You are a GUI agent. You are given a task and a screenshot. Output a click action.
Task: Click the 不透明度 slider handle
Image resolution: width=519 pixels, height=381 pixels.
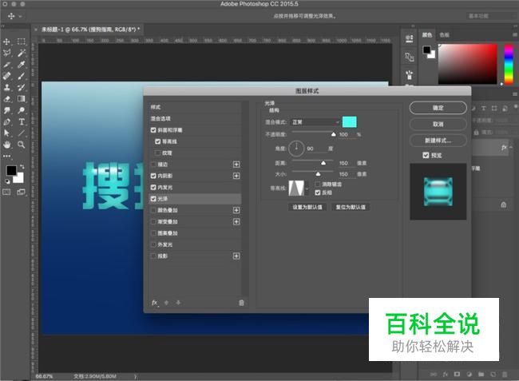(x=333, y=134)
